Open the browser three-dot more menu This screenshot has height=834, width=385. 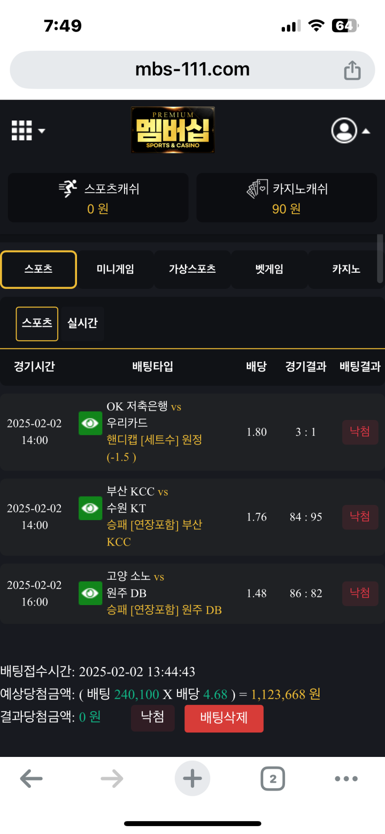click(x=346, y=779)
